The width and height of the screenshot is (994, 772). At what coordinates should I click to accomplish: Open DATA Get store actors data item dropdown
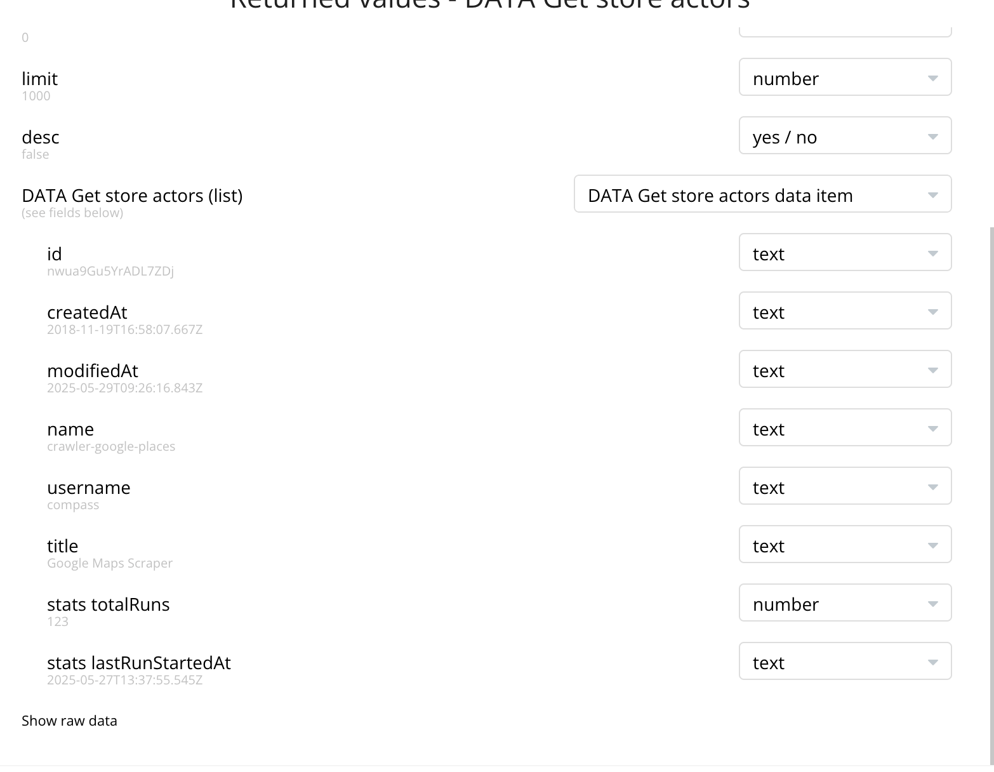(762, 194)
